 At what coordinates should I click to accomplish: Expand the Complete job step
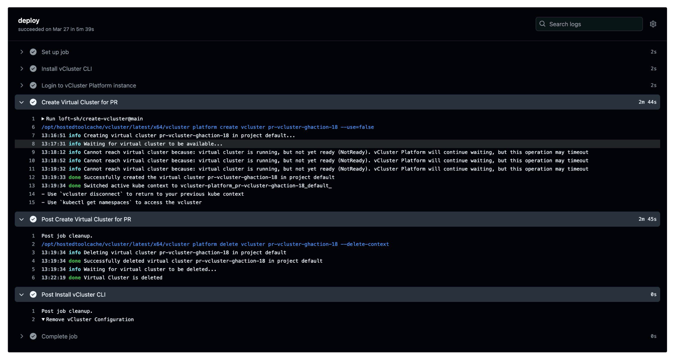point(21,336)
